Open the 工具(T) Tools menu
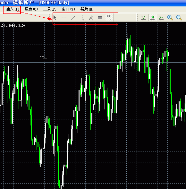This screenshot has height=189, width=186. coord(50,9)
